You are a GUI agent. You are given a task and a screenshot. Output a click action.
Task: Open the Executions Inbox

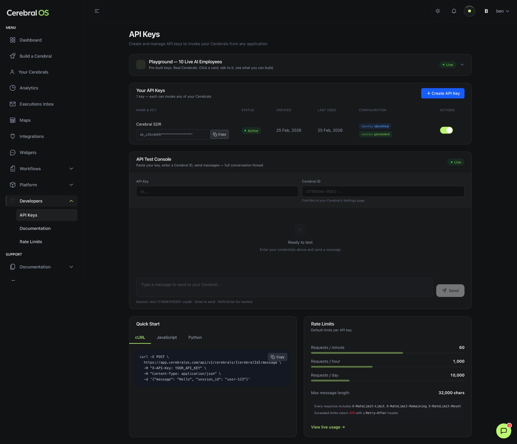coord(36,104)
